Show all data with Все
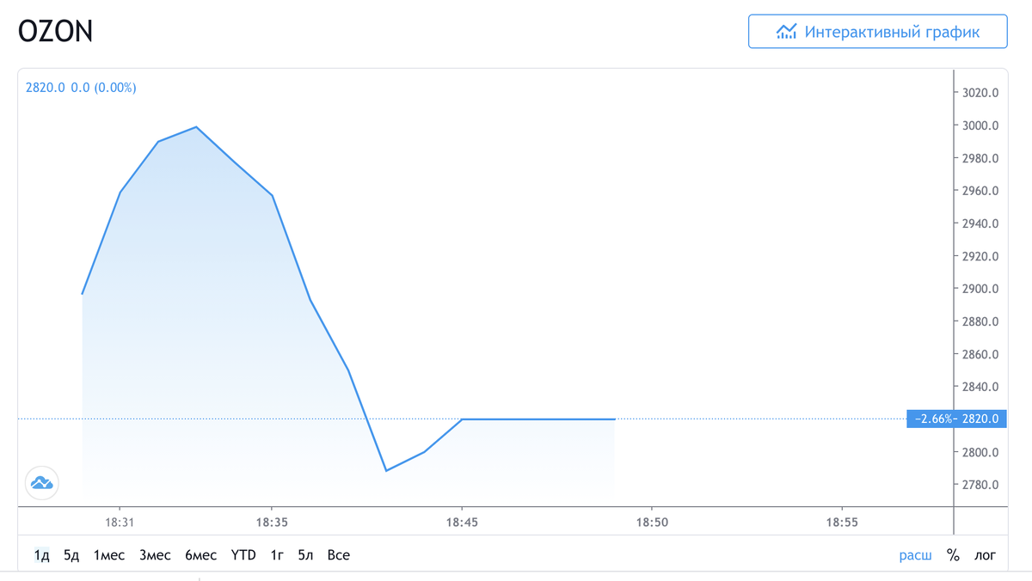 coord(339,555)
